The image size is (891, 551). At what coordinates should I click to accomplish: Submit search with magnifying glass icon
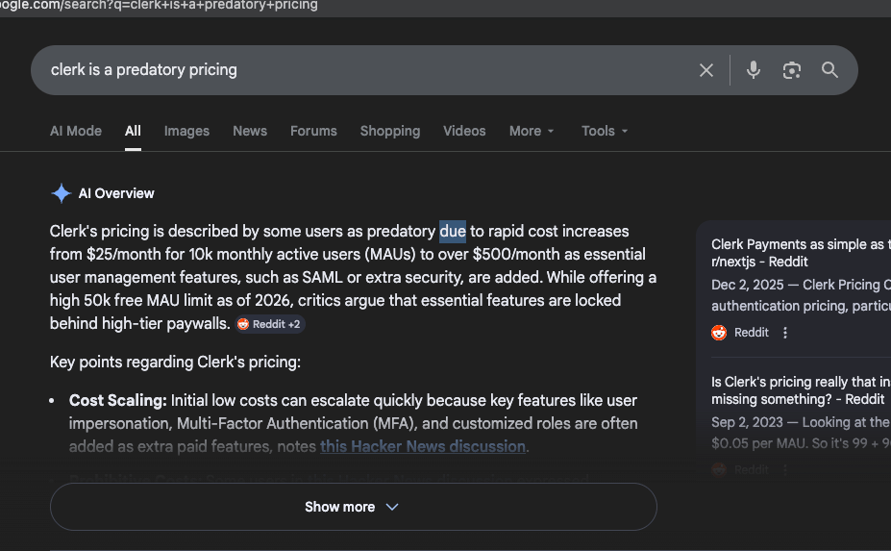829,70
